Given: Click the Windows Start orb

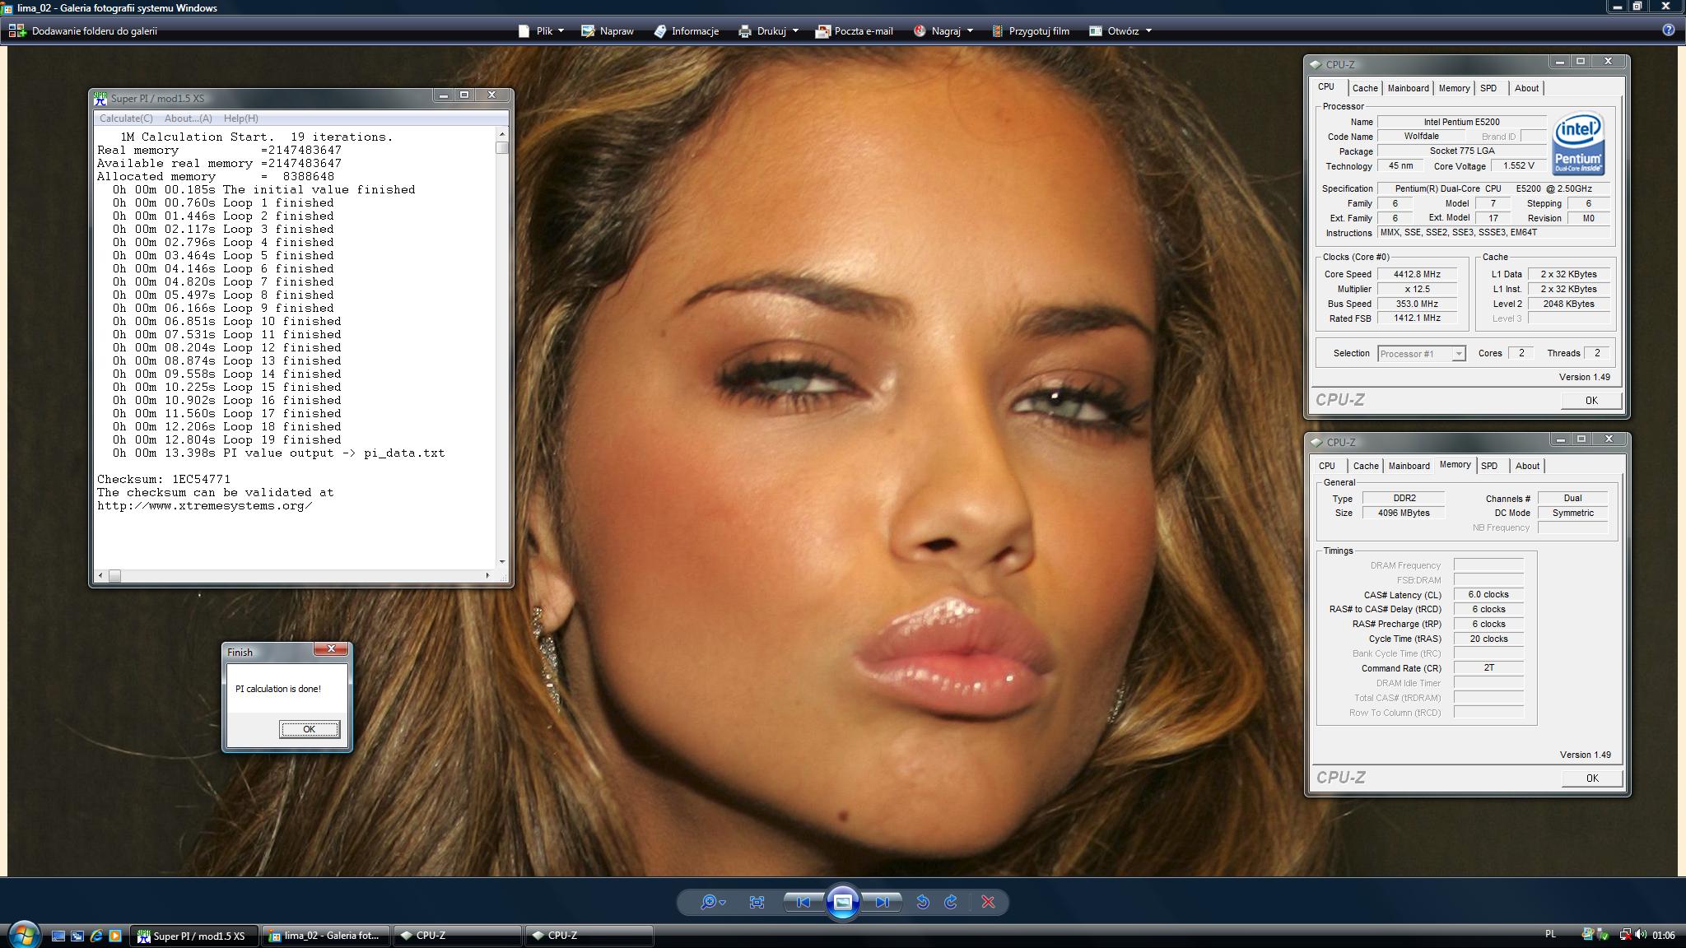Looking at the screenshot, I should [x=23, y=935].
